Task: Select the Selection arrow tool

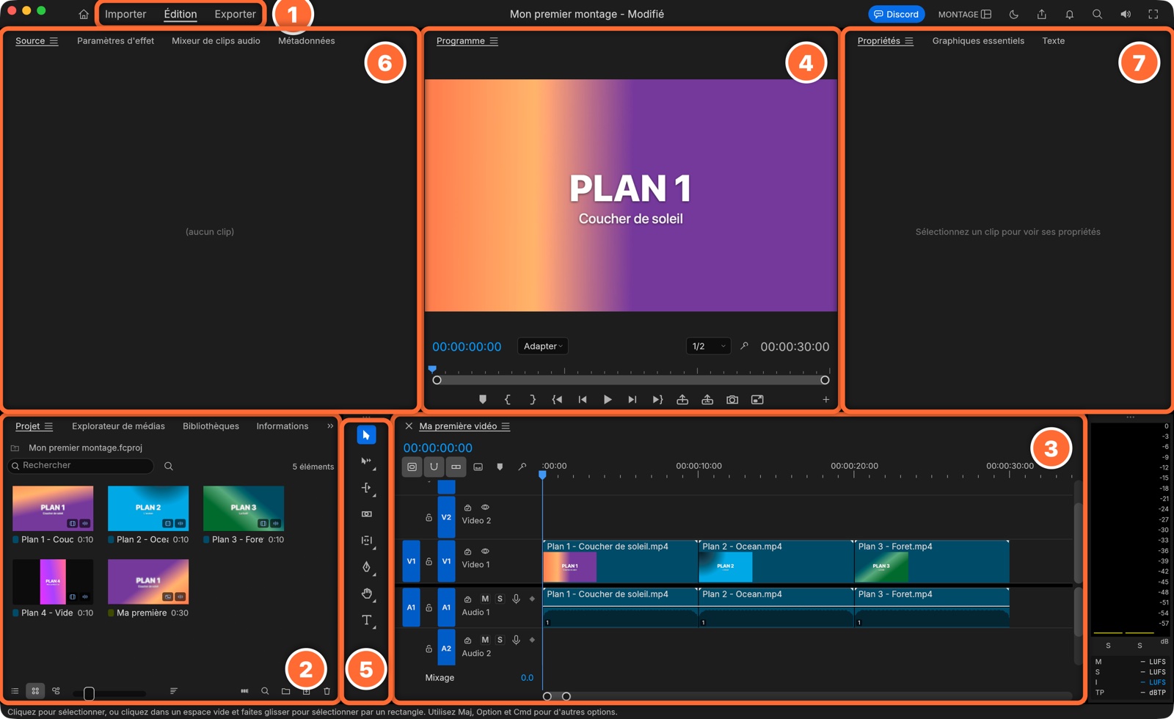Action: pyautogui.click(x=366, y=435)
